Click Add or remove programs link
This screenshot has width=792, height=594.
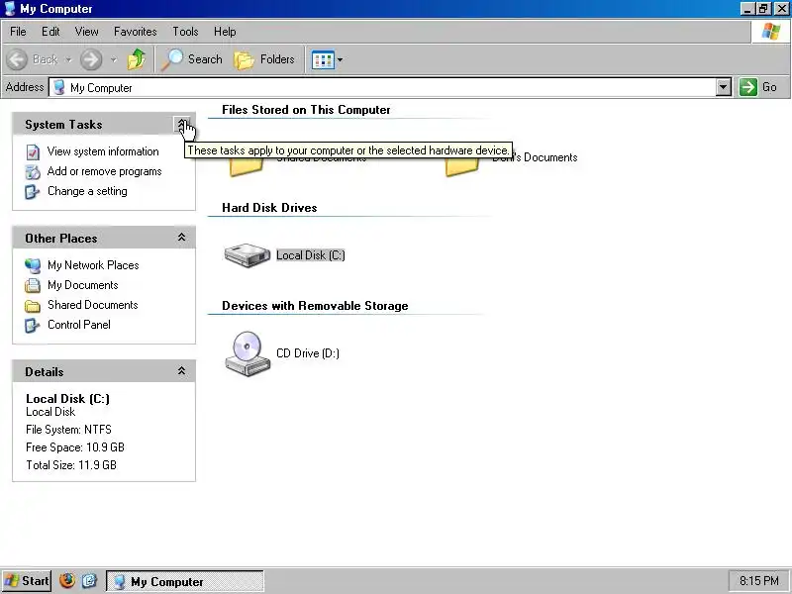click(105, 171)
